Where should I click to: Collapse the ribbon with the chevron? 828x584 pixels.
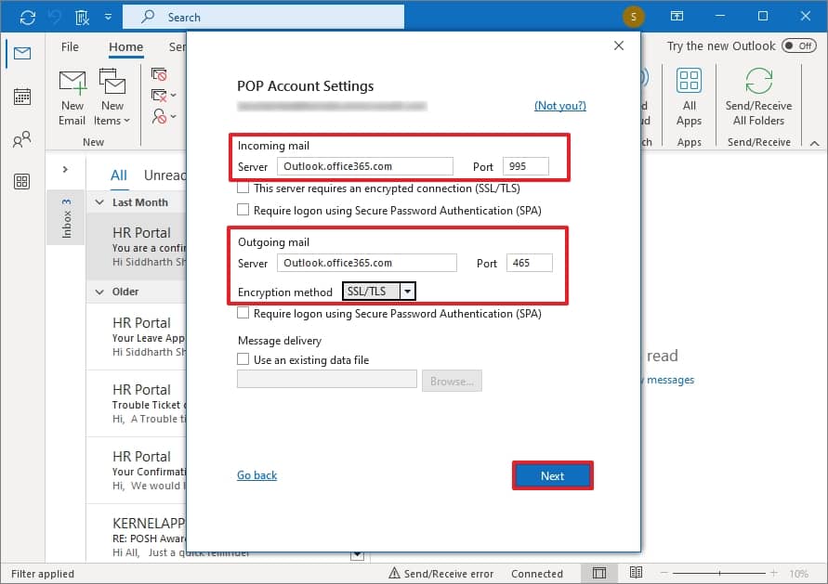814,143
